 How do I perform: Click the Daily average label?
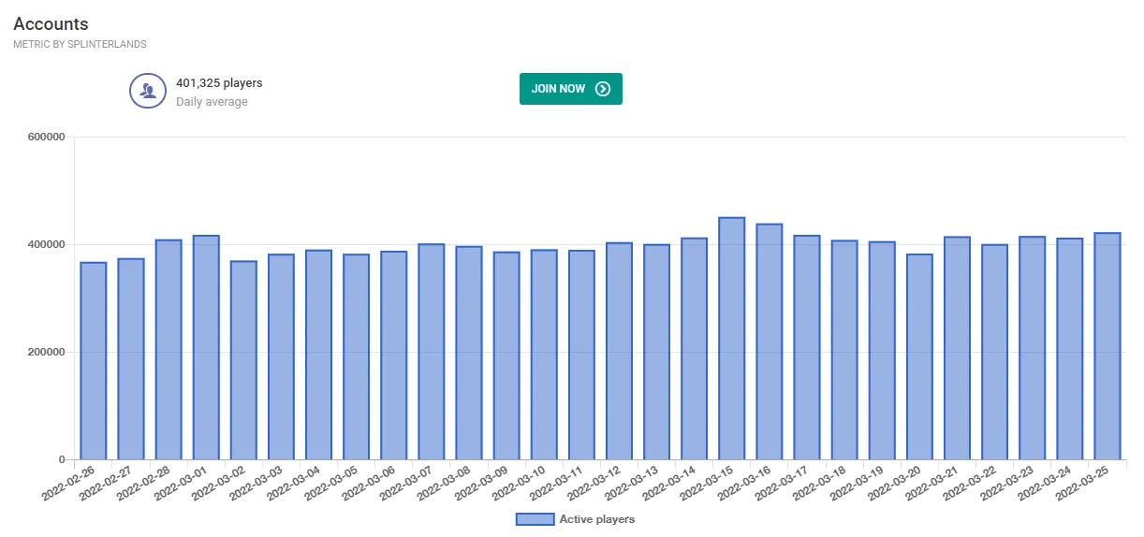click(x=212, y=101)
